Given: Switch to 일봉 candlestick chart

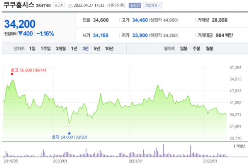Looking at the screenshot, I should point(184,49).
